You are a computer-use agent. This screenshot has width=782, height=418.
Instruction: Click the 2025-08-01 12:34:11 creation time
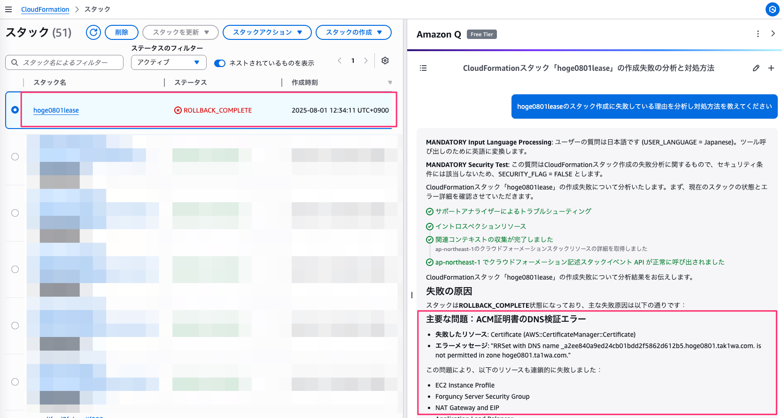(340, 110)
